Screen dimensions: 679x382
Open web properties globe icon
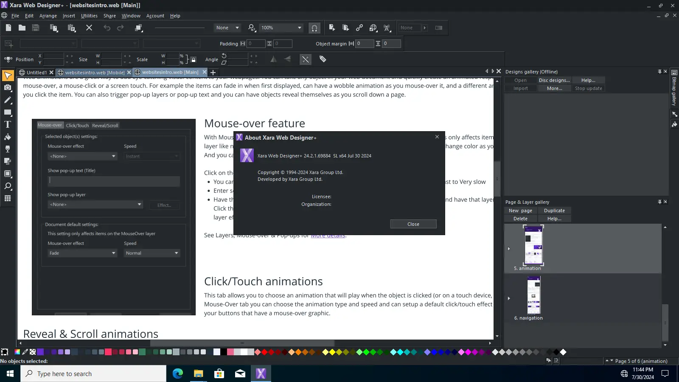tap(373, 28)
